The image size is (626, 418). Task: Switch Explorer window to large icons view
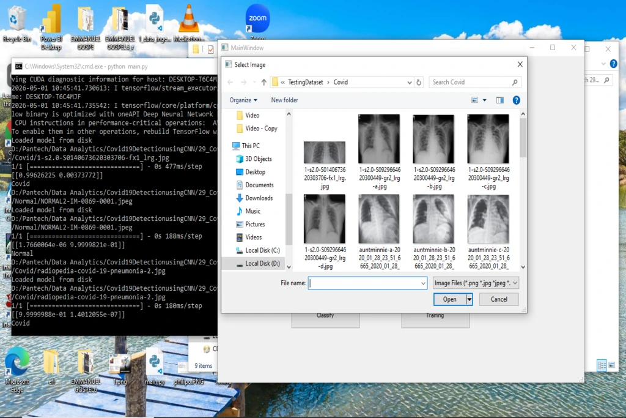pyautogui.click(x=611, y=365)
